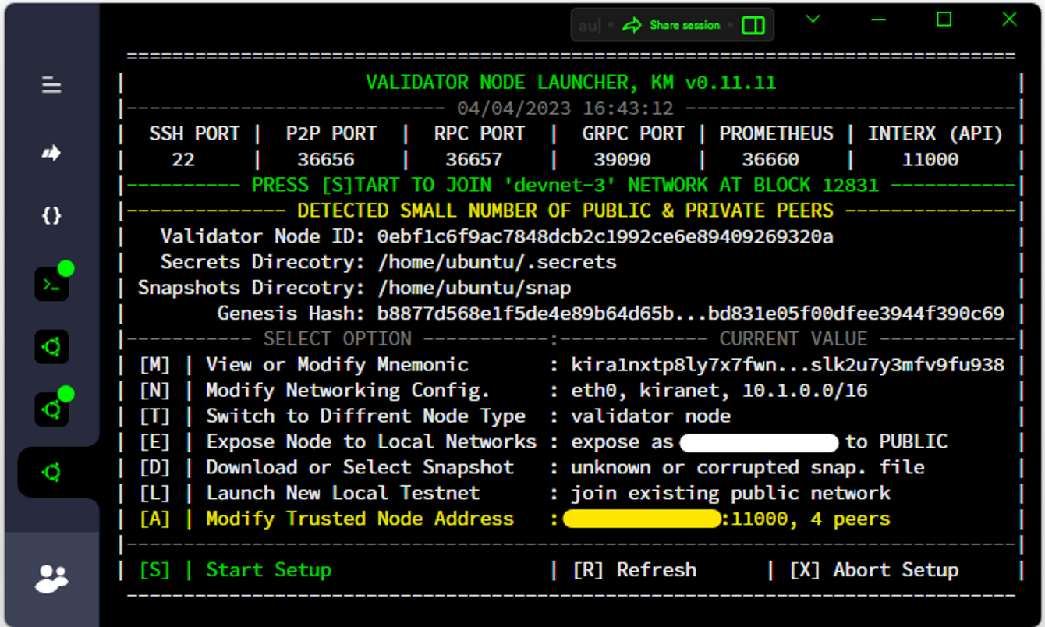1045x627 pixels.
Task: Click the share arrow icon
Action: pyautogui.click(x=632, y=26)
